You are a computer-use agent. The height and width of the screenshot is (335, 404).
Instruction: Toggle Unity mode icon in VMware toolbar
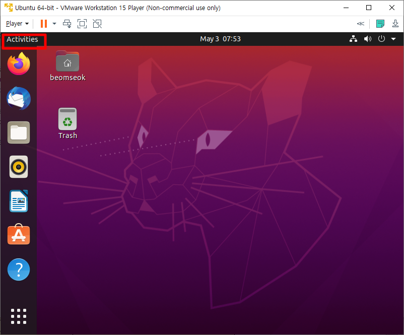[x=97, y=24]
